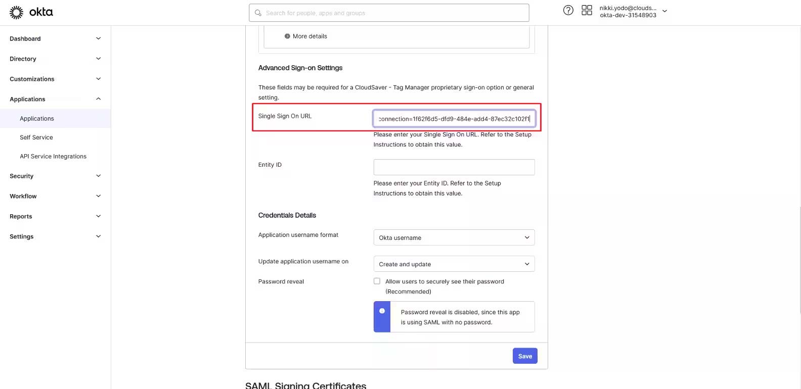Click the Save button
Screen dimensions: 801x389
pyautogui.click(x=525, y=356)
